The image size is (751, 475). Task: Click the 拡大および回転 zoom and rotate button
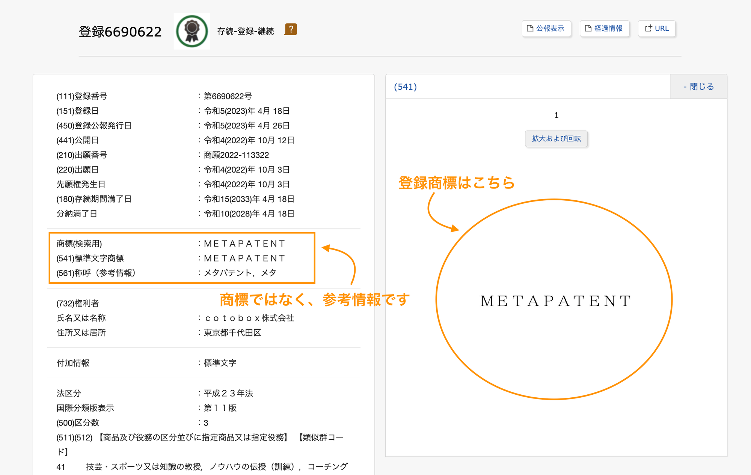[556, 139]
